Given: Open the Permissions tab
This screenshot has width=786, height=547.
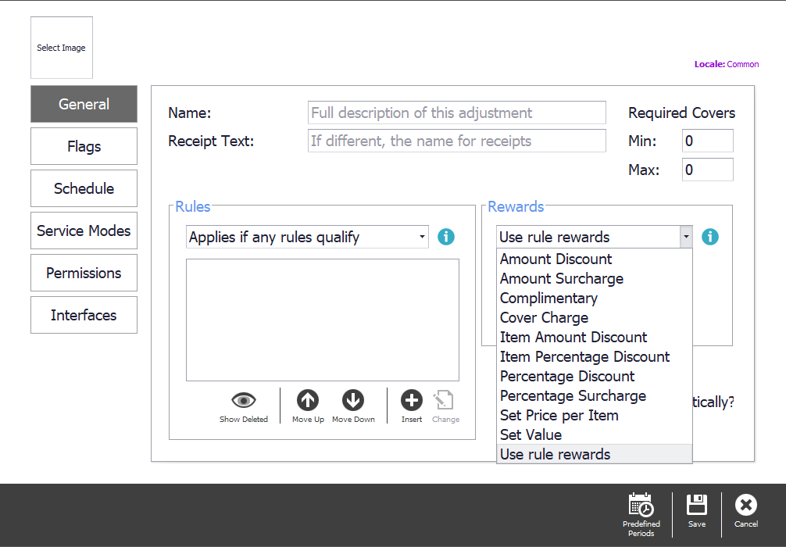Looking at the screenshot, I should tap(84, 273).
